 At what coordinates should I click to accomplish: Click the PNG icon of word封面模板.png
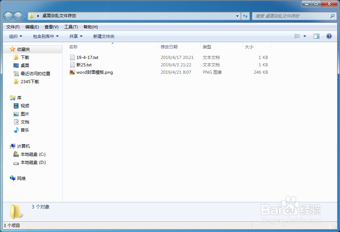click(x=72, y=72)
